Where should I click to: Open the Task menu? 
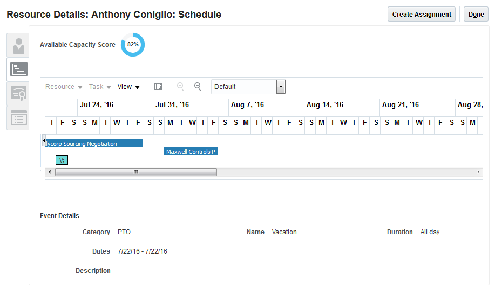coord(100,87)
